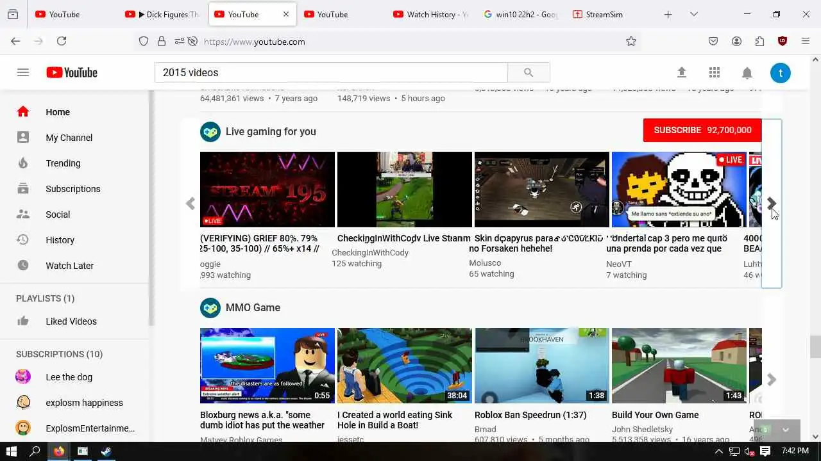This screenshot has height=461, width=821.
Task: Open the CheckingInWithCody Live Stream thumbnail
Action: pyautogui.click(x=405, y=190)
